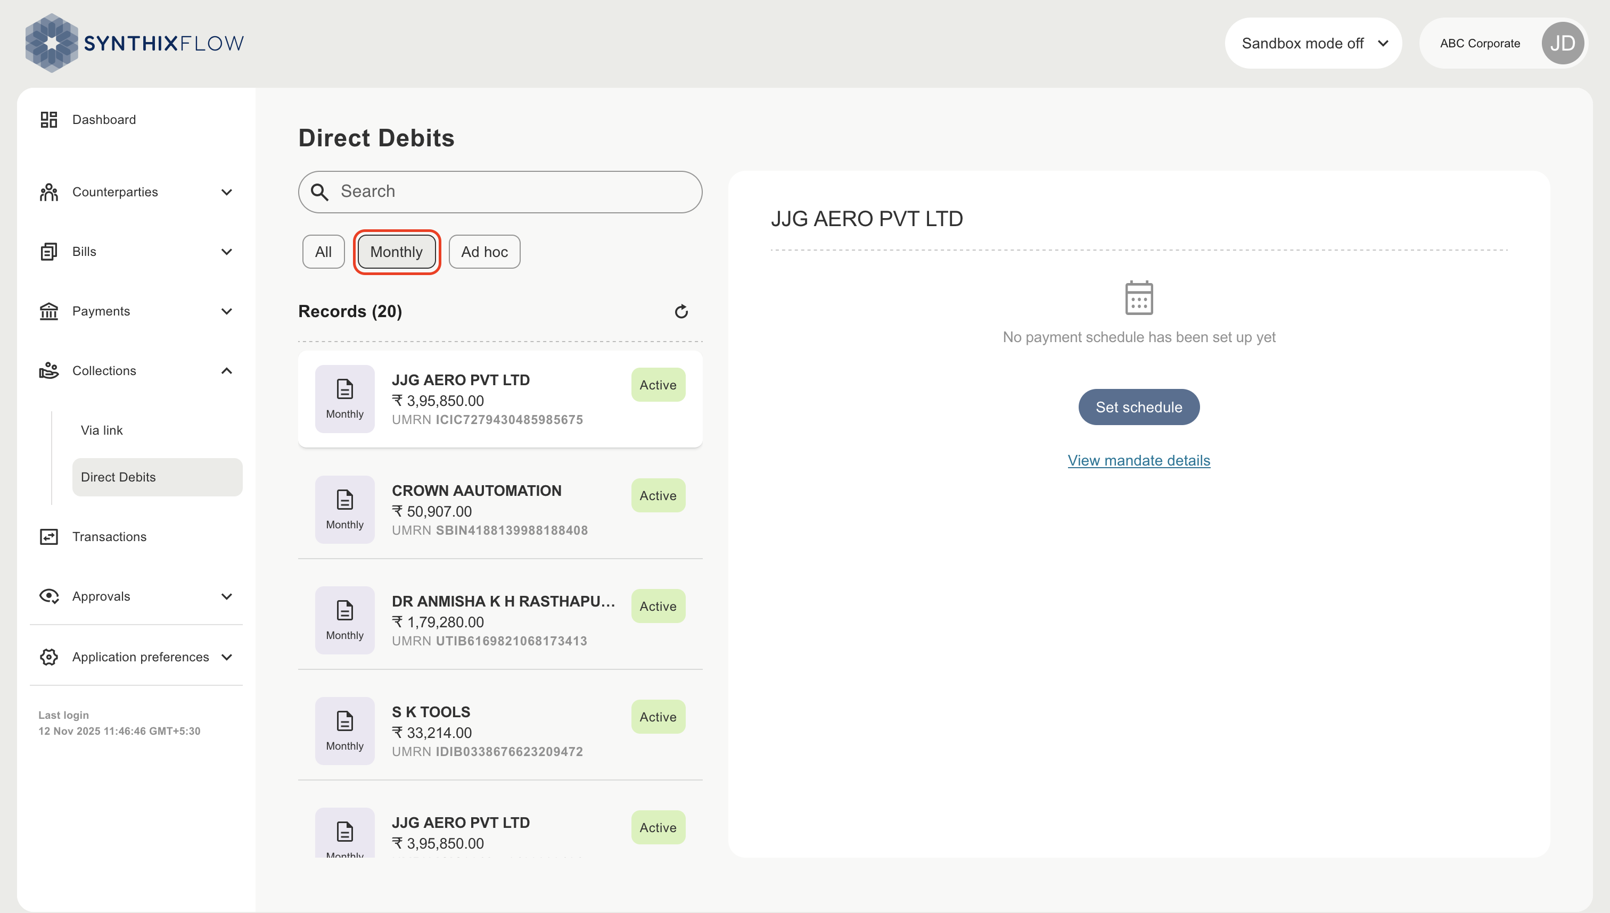Click amount ₹ 33,214.00
Viewport: 1610px width, 913px height.
(x=432, y=733)
